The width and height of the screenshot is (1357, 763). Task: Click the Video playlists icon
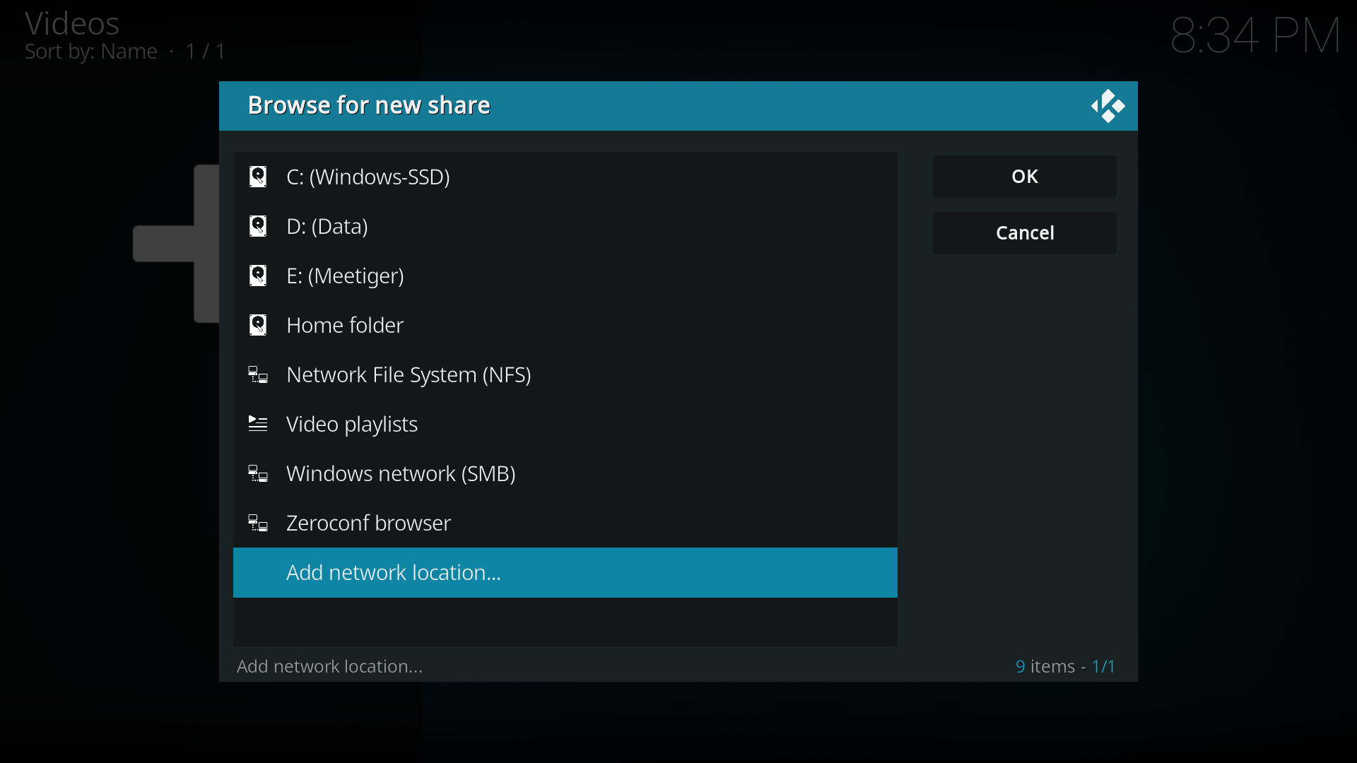coord(258,424)
